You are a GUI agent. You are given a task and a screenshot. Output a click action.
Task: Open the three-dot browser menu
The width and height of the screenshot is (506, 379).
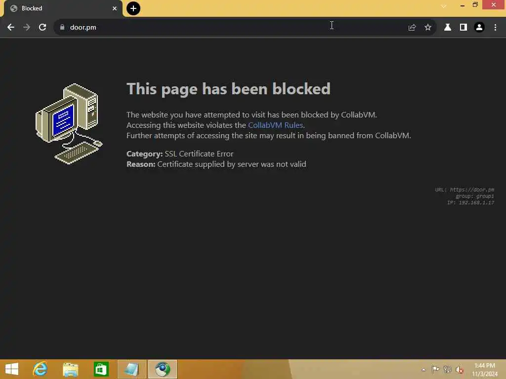495,28
